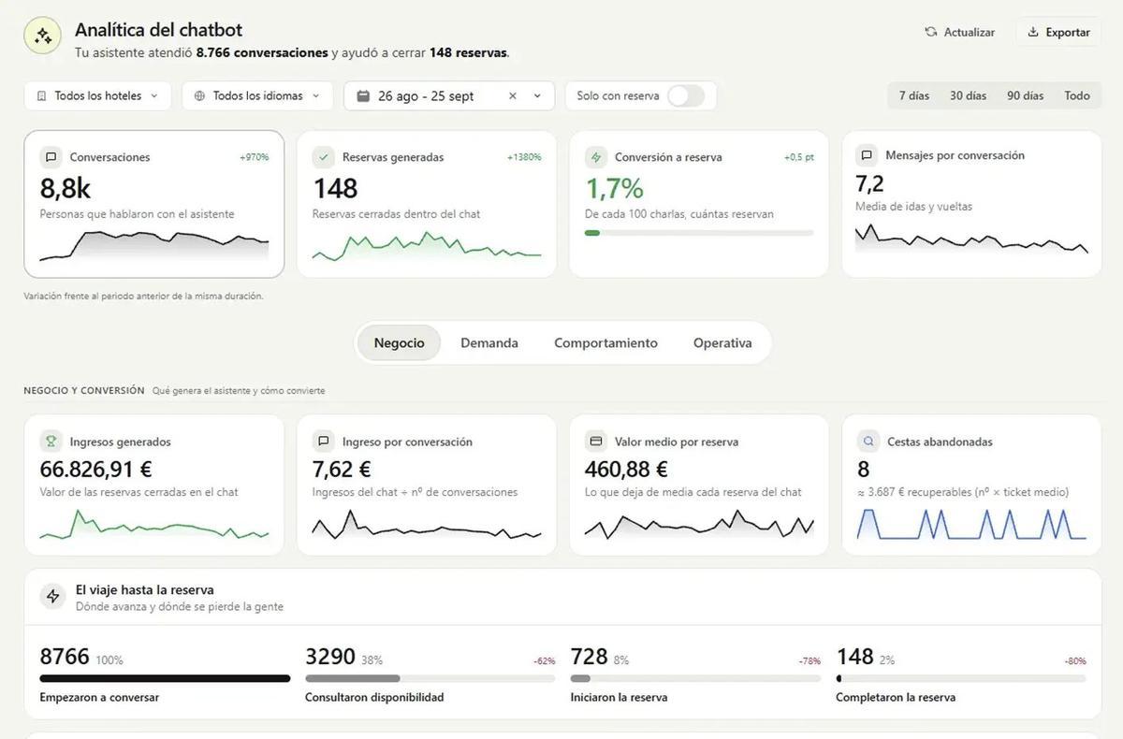The image size is (1123, 739).
Task: Click the 148 value in Reservas generadas
Action: [x=335, y=188]
